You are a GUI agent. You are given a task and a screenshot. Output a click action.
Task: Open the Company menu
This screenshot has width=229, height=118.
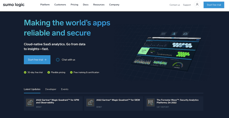point(114,5)
